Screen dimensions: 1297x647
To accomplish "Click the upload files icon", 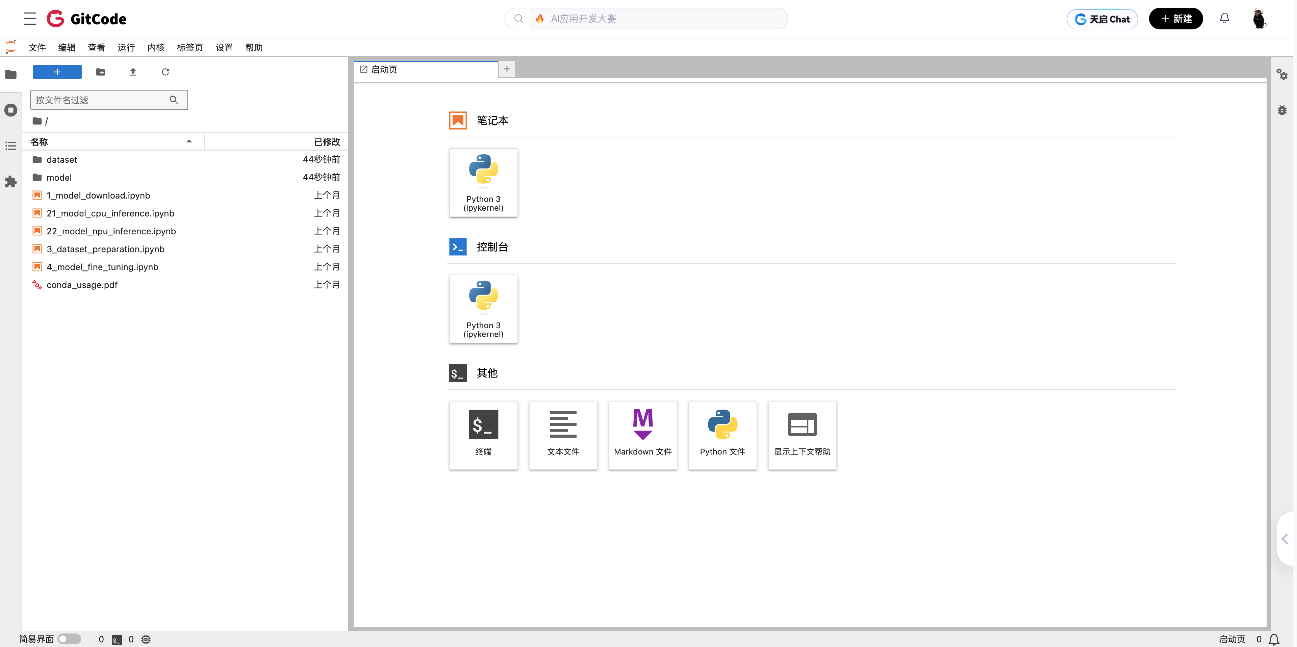I will (133, 72).
